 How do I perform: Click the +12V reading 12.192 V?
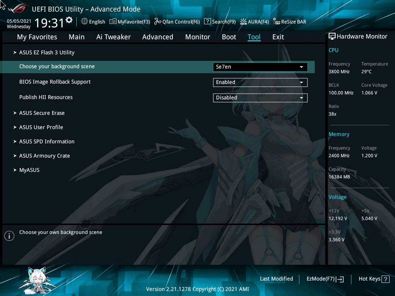[x=338, y=219]
